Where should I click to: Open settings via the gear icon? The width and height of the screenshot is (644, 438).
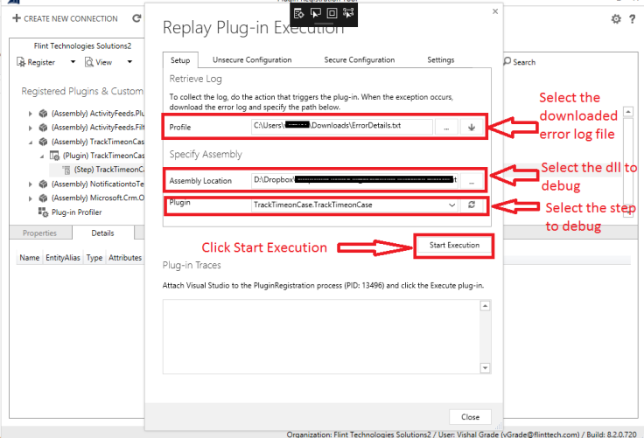click(616, 19)
